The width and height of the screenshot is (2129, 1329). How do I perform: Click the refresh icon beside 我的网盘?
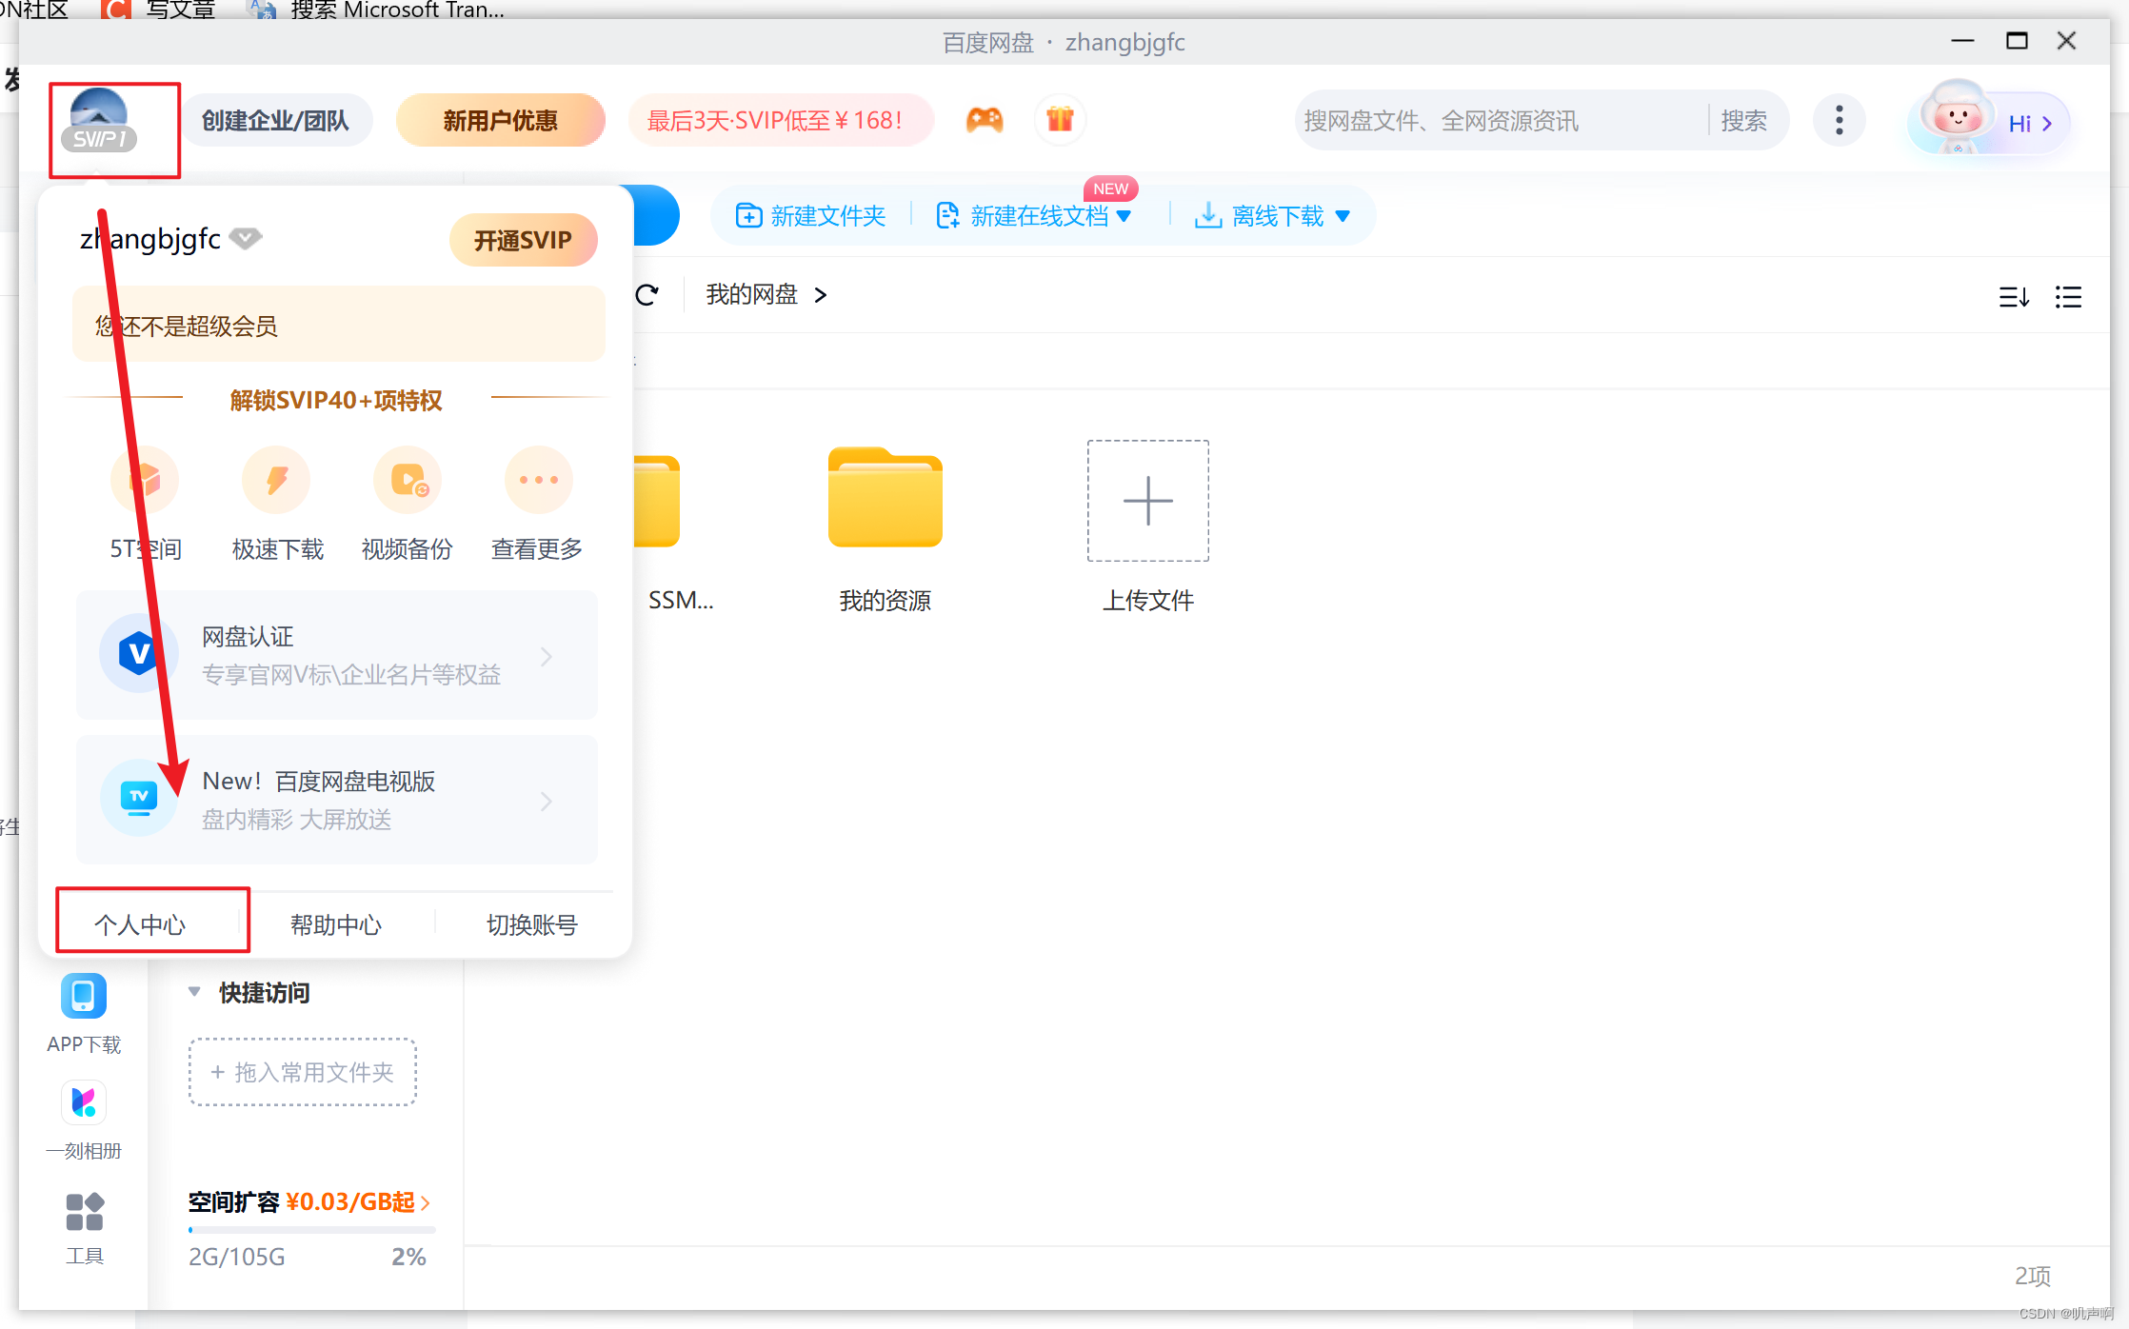647,295
